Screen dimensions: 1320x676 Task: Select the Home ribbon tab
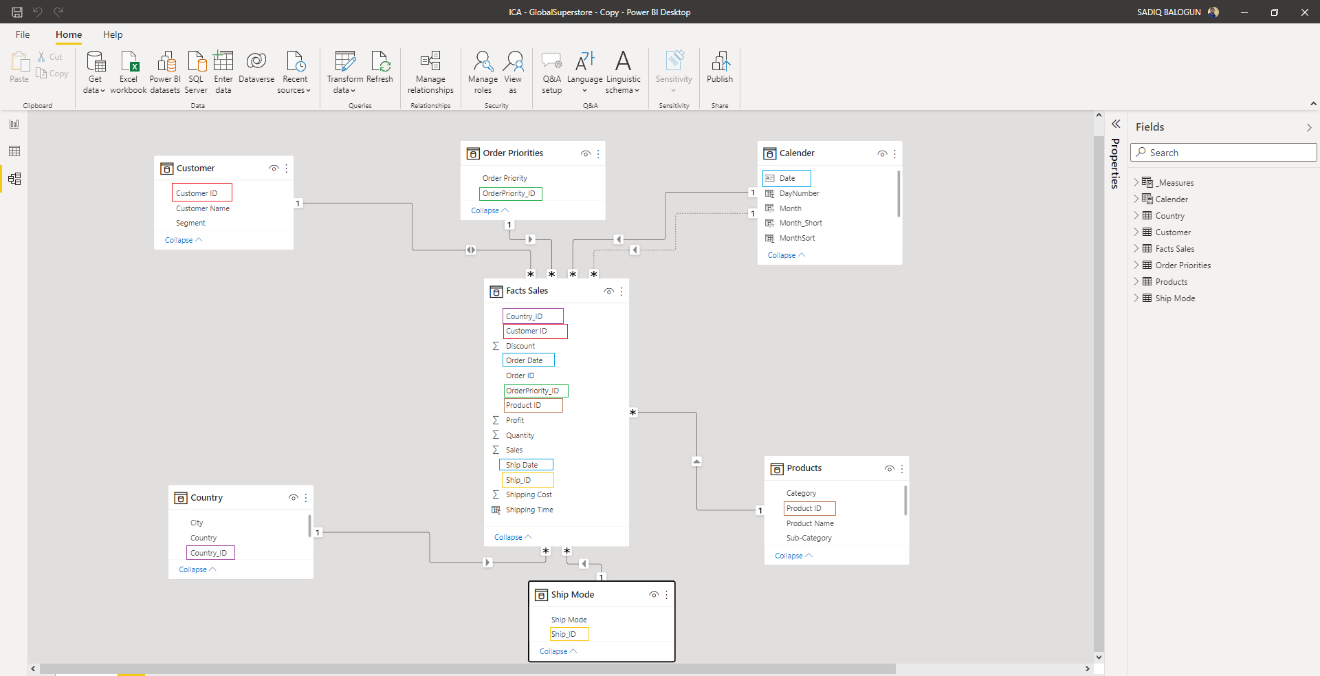pyautogui.click(x=69, y=34)
